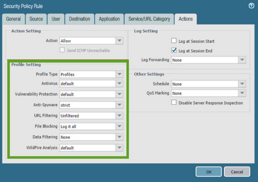Viewport: 258px width, 182px height.
Task: Open the Application tab
Action: click(109, 19)
